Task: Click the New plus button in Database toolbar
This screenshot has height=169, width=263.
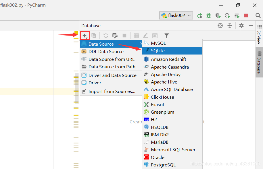Action: [85, 36]
